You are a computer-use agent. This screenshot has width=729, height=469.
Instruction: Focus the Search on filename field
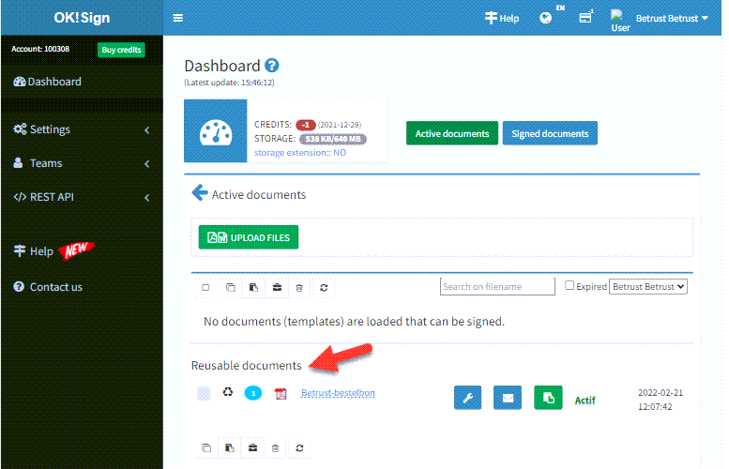pos(497,286)
